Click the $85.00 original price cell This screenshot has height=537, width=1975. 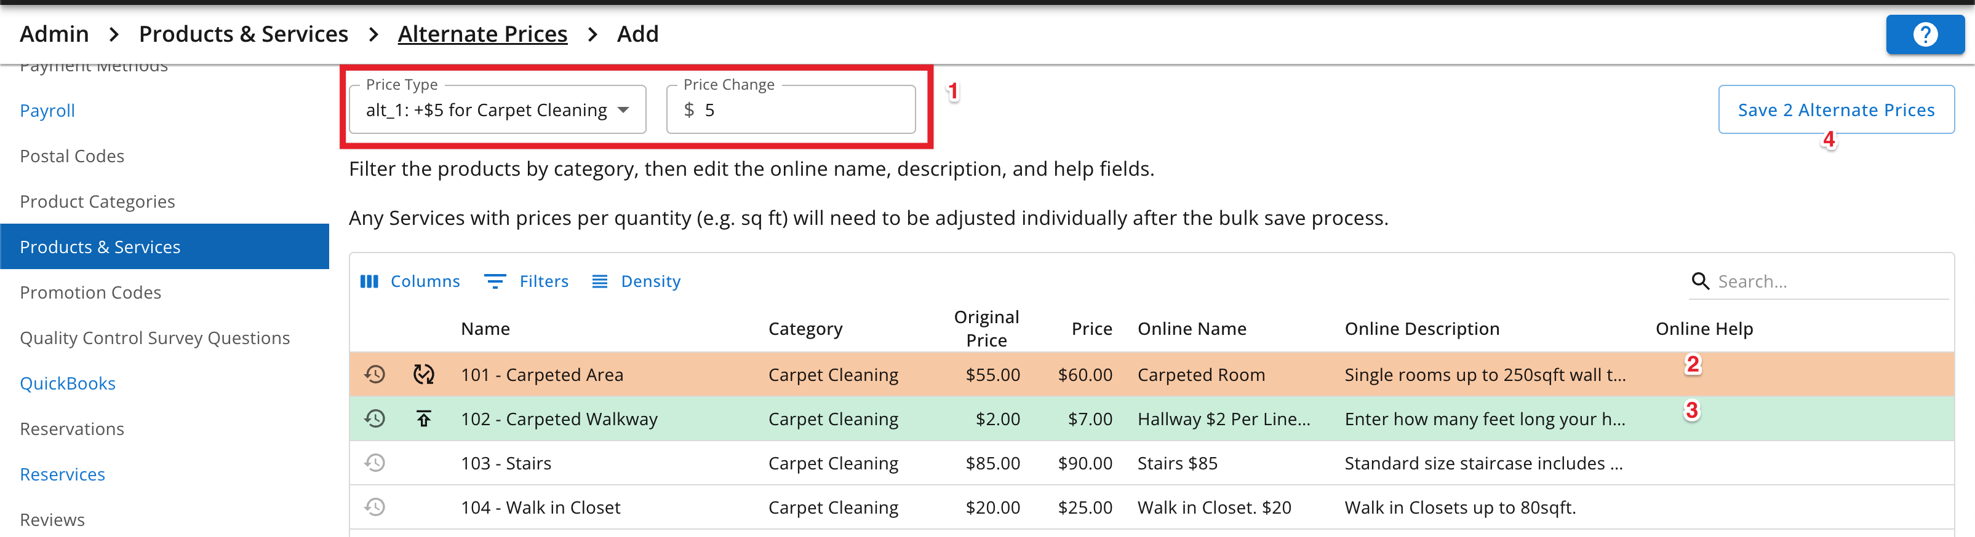tap(992, 463)
